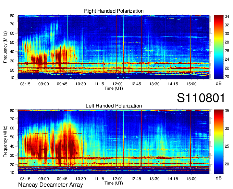Click 10 MHz tick on Left Handed plot
Screen dimensions: 233x189
click(x=12, y=173)
